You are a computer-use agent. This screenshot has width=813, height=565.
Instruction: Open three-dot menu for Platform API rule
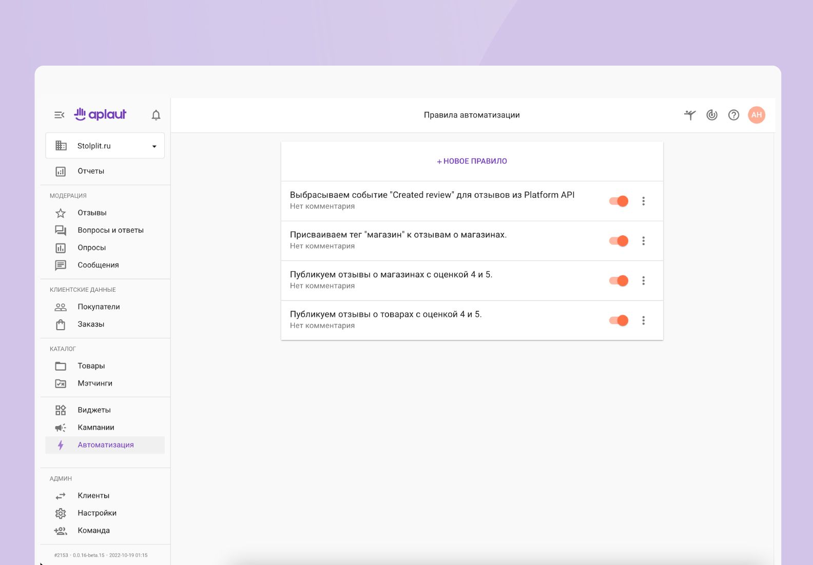(x=643, y=201)
